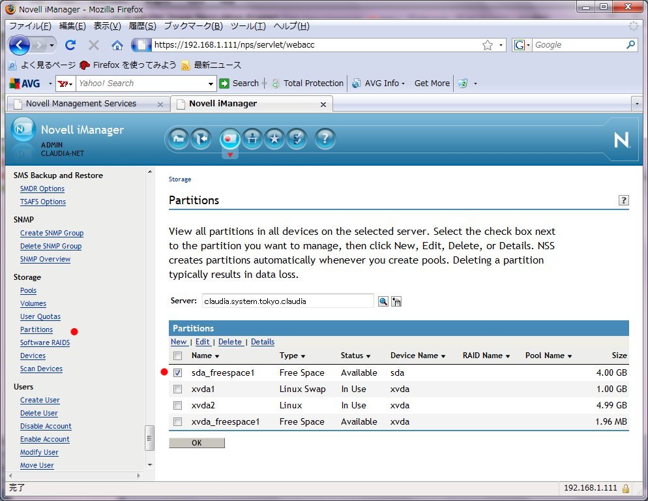Image resolution: width=648 pixels, height=501 pixels.
Task: Toggle the select-all partitions checkbox
Action: [178, 356]
